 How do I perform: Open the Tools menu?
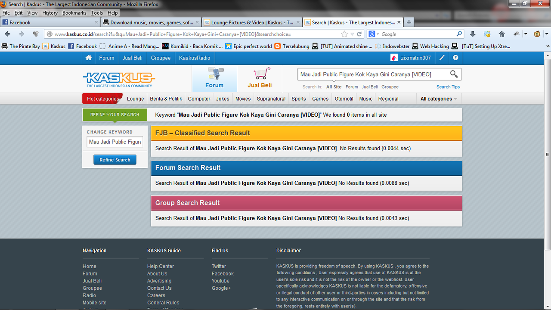(97, 13)
